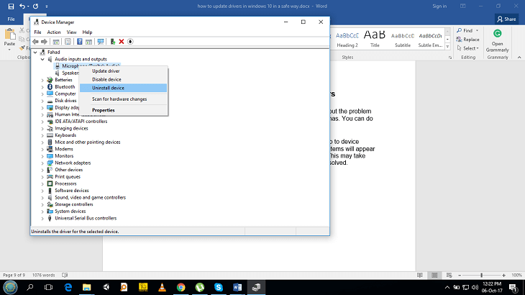Click the Update device driver toolbar icon
The height and width of the screenshot is (295, 525).
pos(113,42)
